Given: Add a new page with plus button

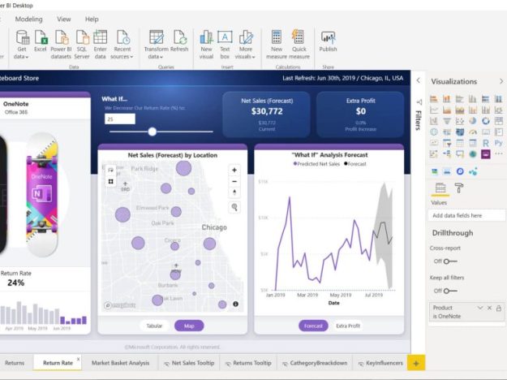Looking at the screenshot, I should click(416, 363).
